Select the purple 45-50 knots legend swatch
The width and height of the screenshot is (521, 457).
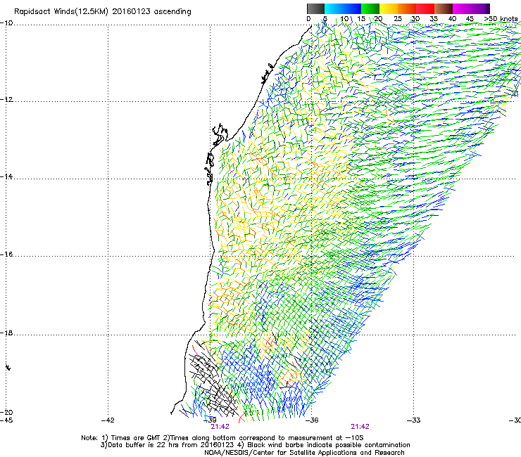[480, 8]
